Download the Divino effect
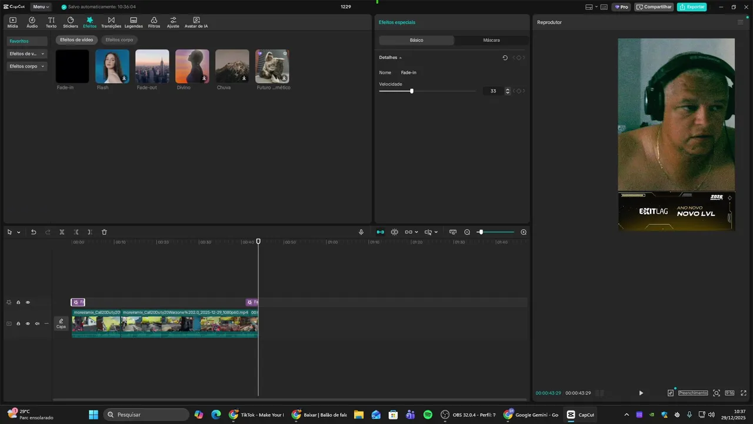Image resolution: width=753 pixels, height=424 pixels. [204, 78]
